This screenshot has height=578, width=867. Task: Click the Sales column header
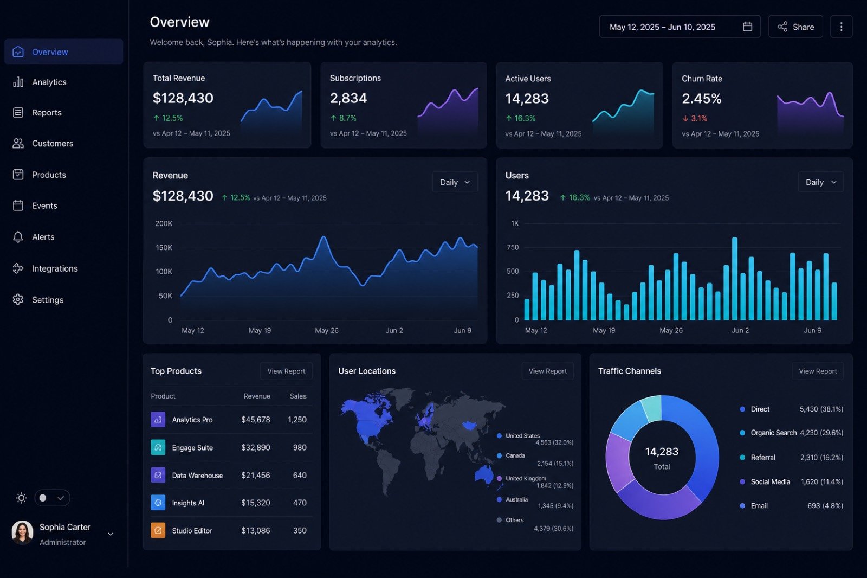click(298, 396)
